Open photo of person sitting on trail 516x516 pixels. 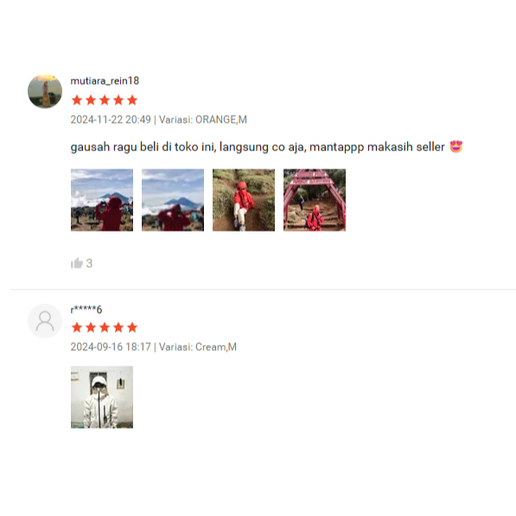[x=244, y=200]
